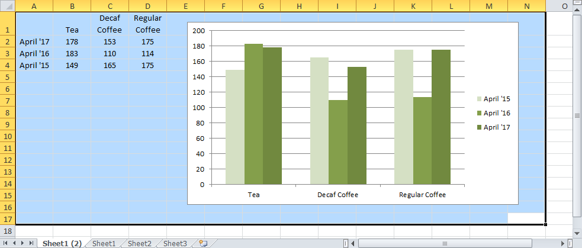582x248 pixels.
Task: Click Tea April '16 bar
Action: 253,114
